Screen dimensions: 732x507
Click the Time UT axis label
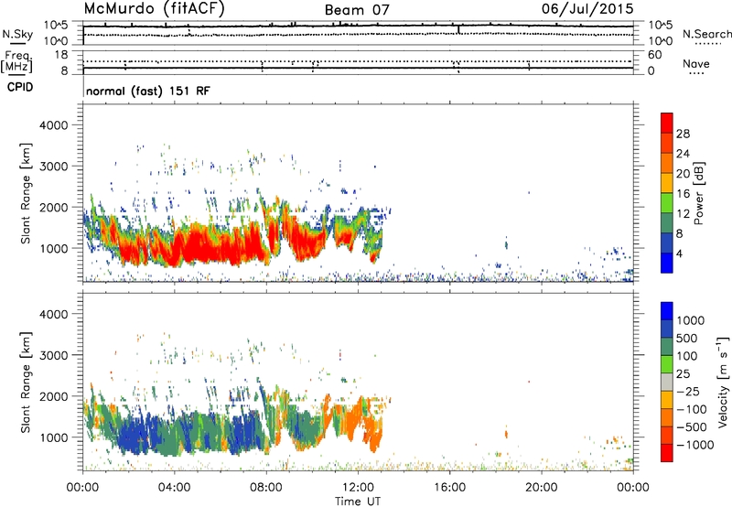358,502
